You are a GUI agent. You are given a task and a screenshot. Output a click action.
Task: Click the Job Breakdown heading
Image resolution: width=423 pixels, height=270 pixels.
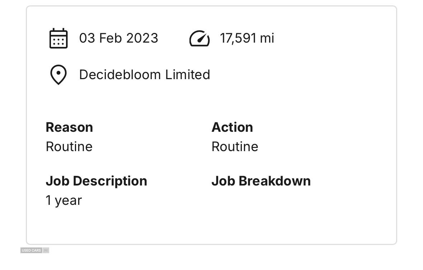coord(261,181)
